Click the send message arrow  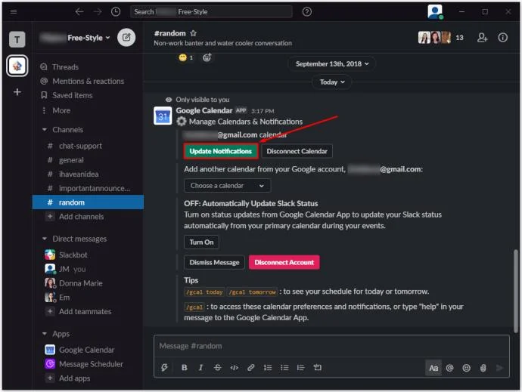[500, 368]
